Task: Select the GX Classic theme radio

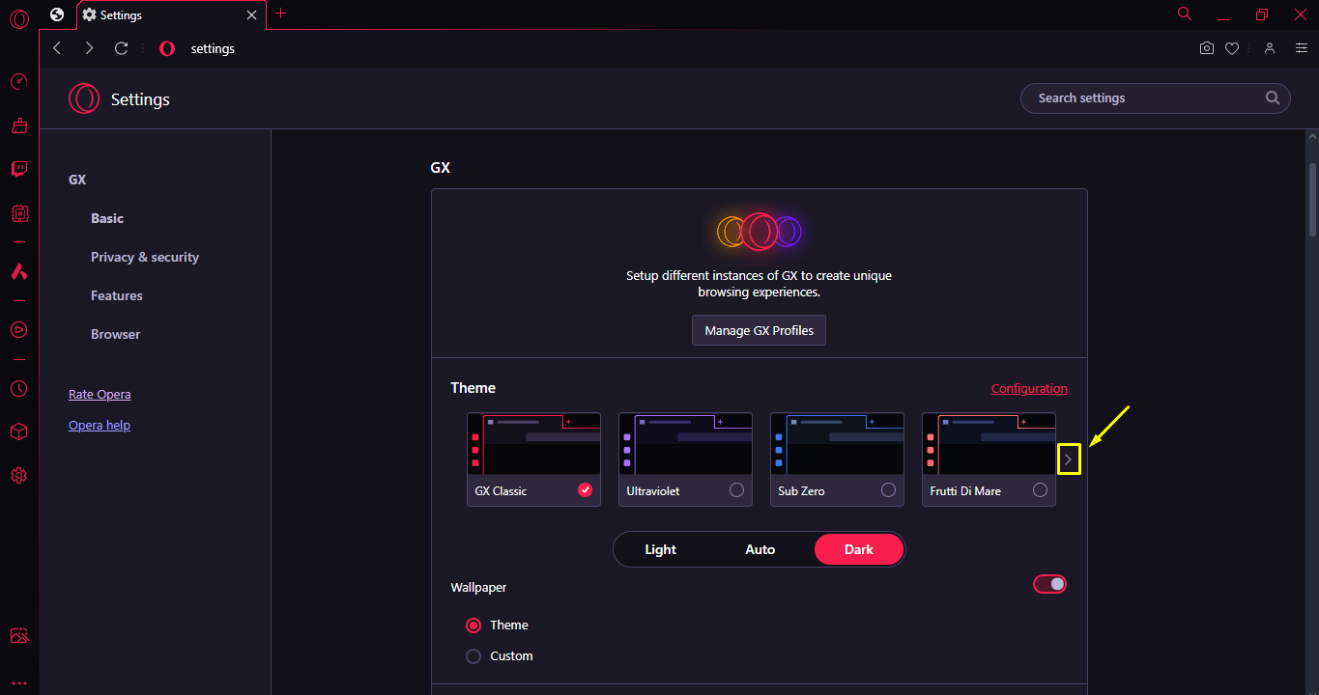Action: 585,490
